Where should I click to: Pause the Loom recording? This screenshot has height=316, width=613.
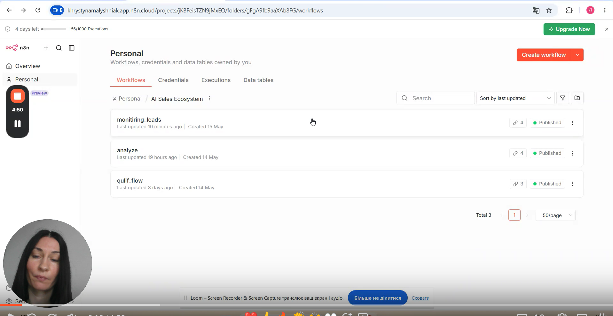[x=18, y=124]
